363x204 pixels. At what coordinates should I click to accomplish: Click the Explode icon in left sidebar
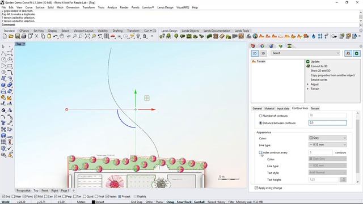[x=10, y=97]
